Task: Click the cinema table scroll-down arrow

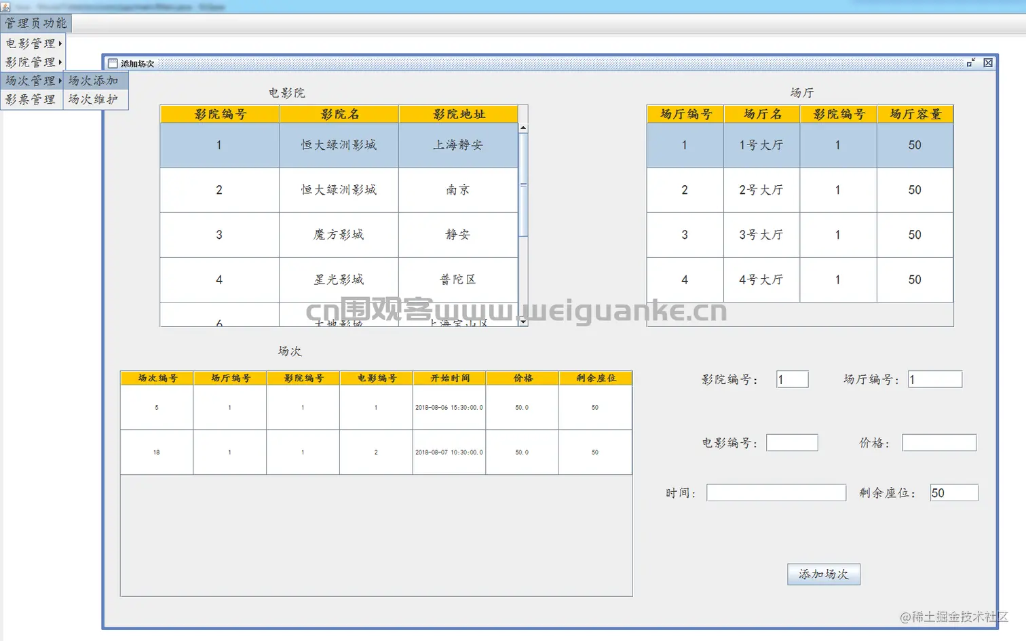Action: (523, 322)
